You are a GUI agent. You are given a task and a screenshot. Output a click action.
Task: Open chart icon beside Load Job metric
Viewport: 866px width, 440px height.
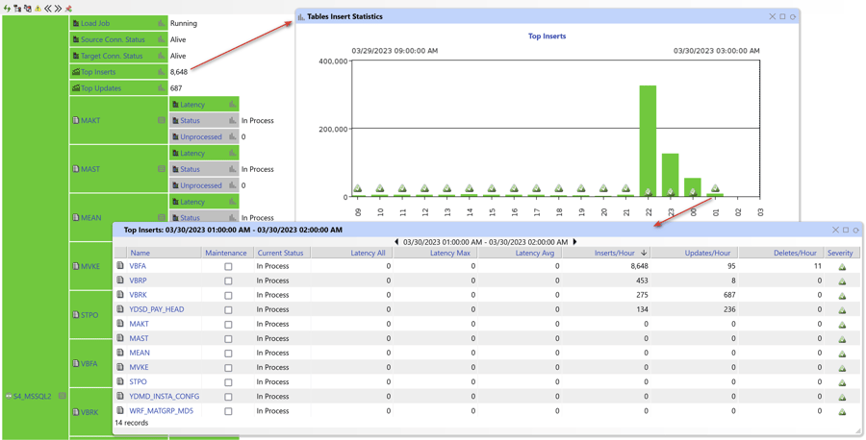tap(161, 23)
